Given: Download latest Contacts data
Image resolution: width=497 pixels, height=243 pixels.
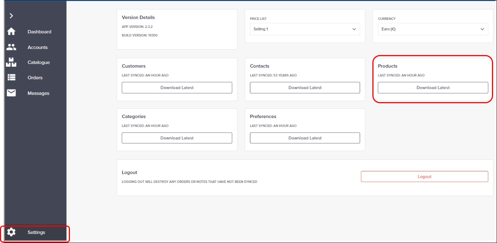Looking at the screenshot, I should (x=305, y=88).
